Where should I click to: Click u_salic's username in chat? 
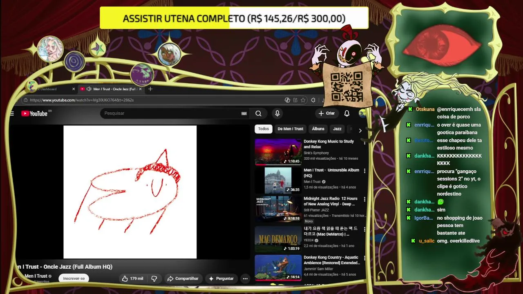427,241
